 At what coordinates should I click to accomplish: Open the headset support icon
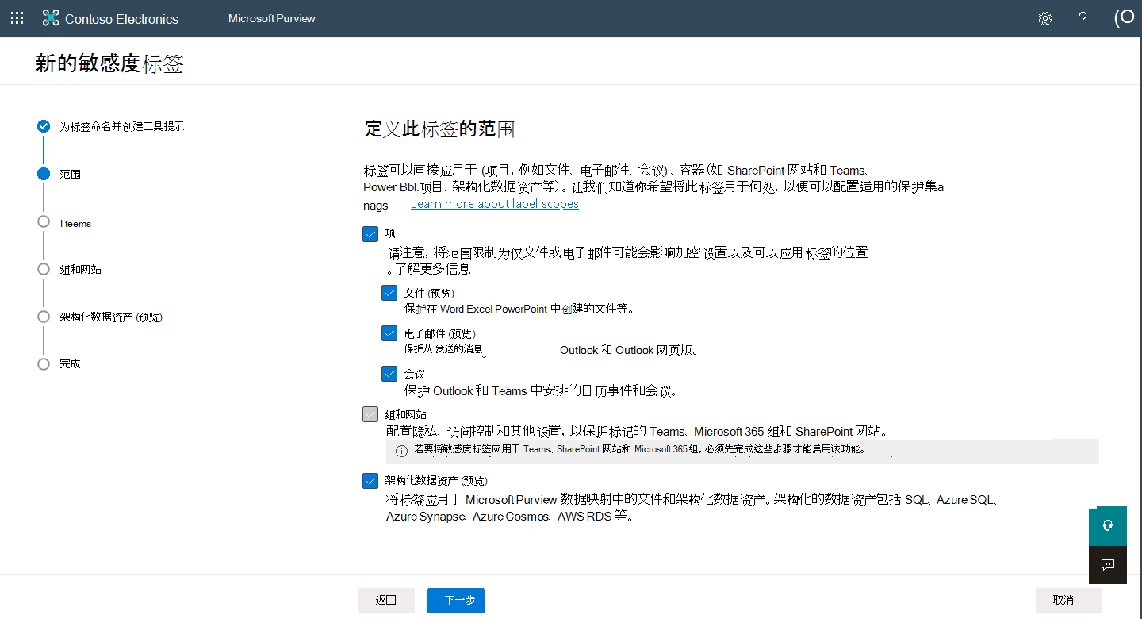click(x=1108, y=525)
